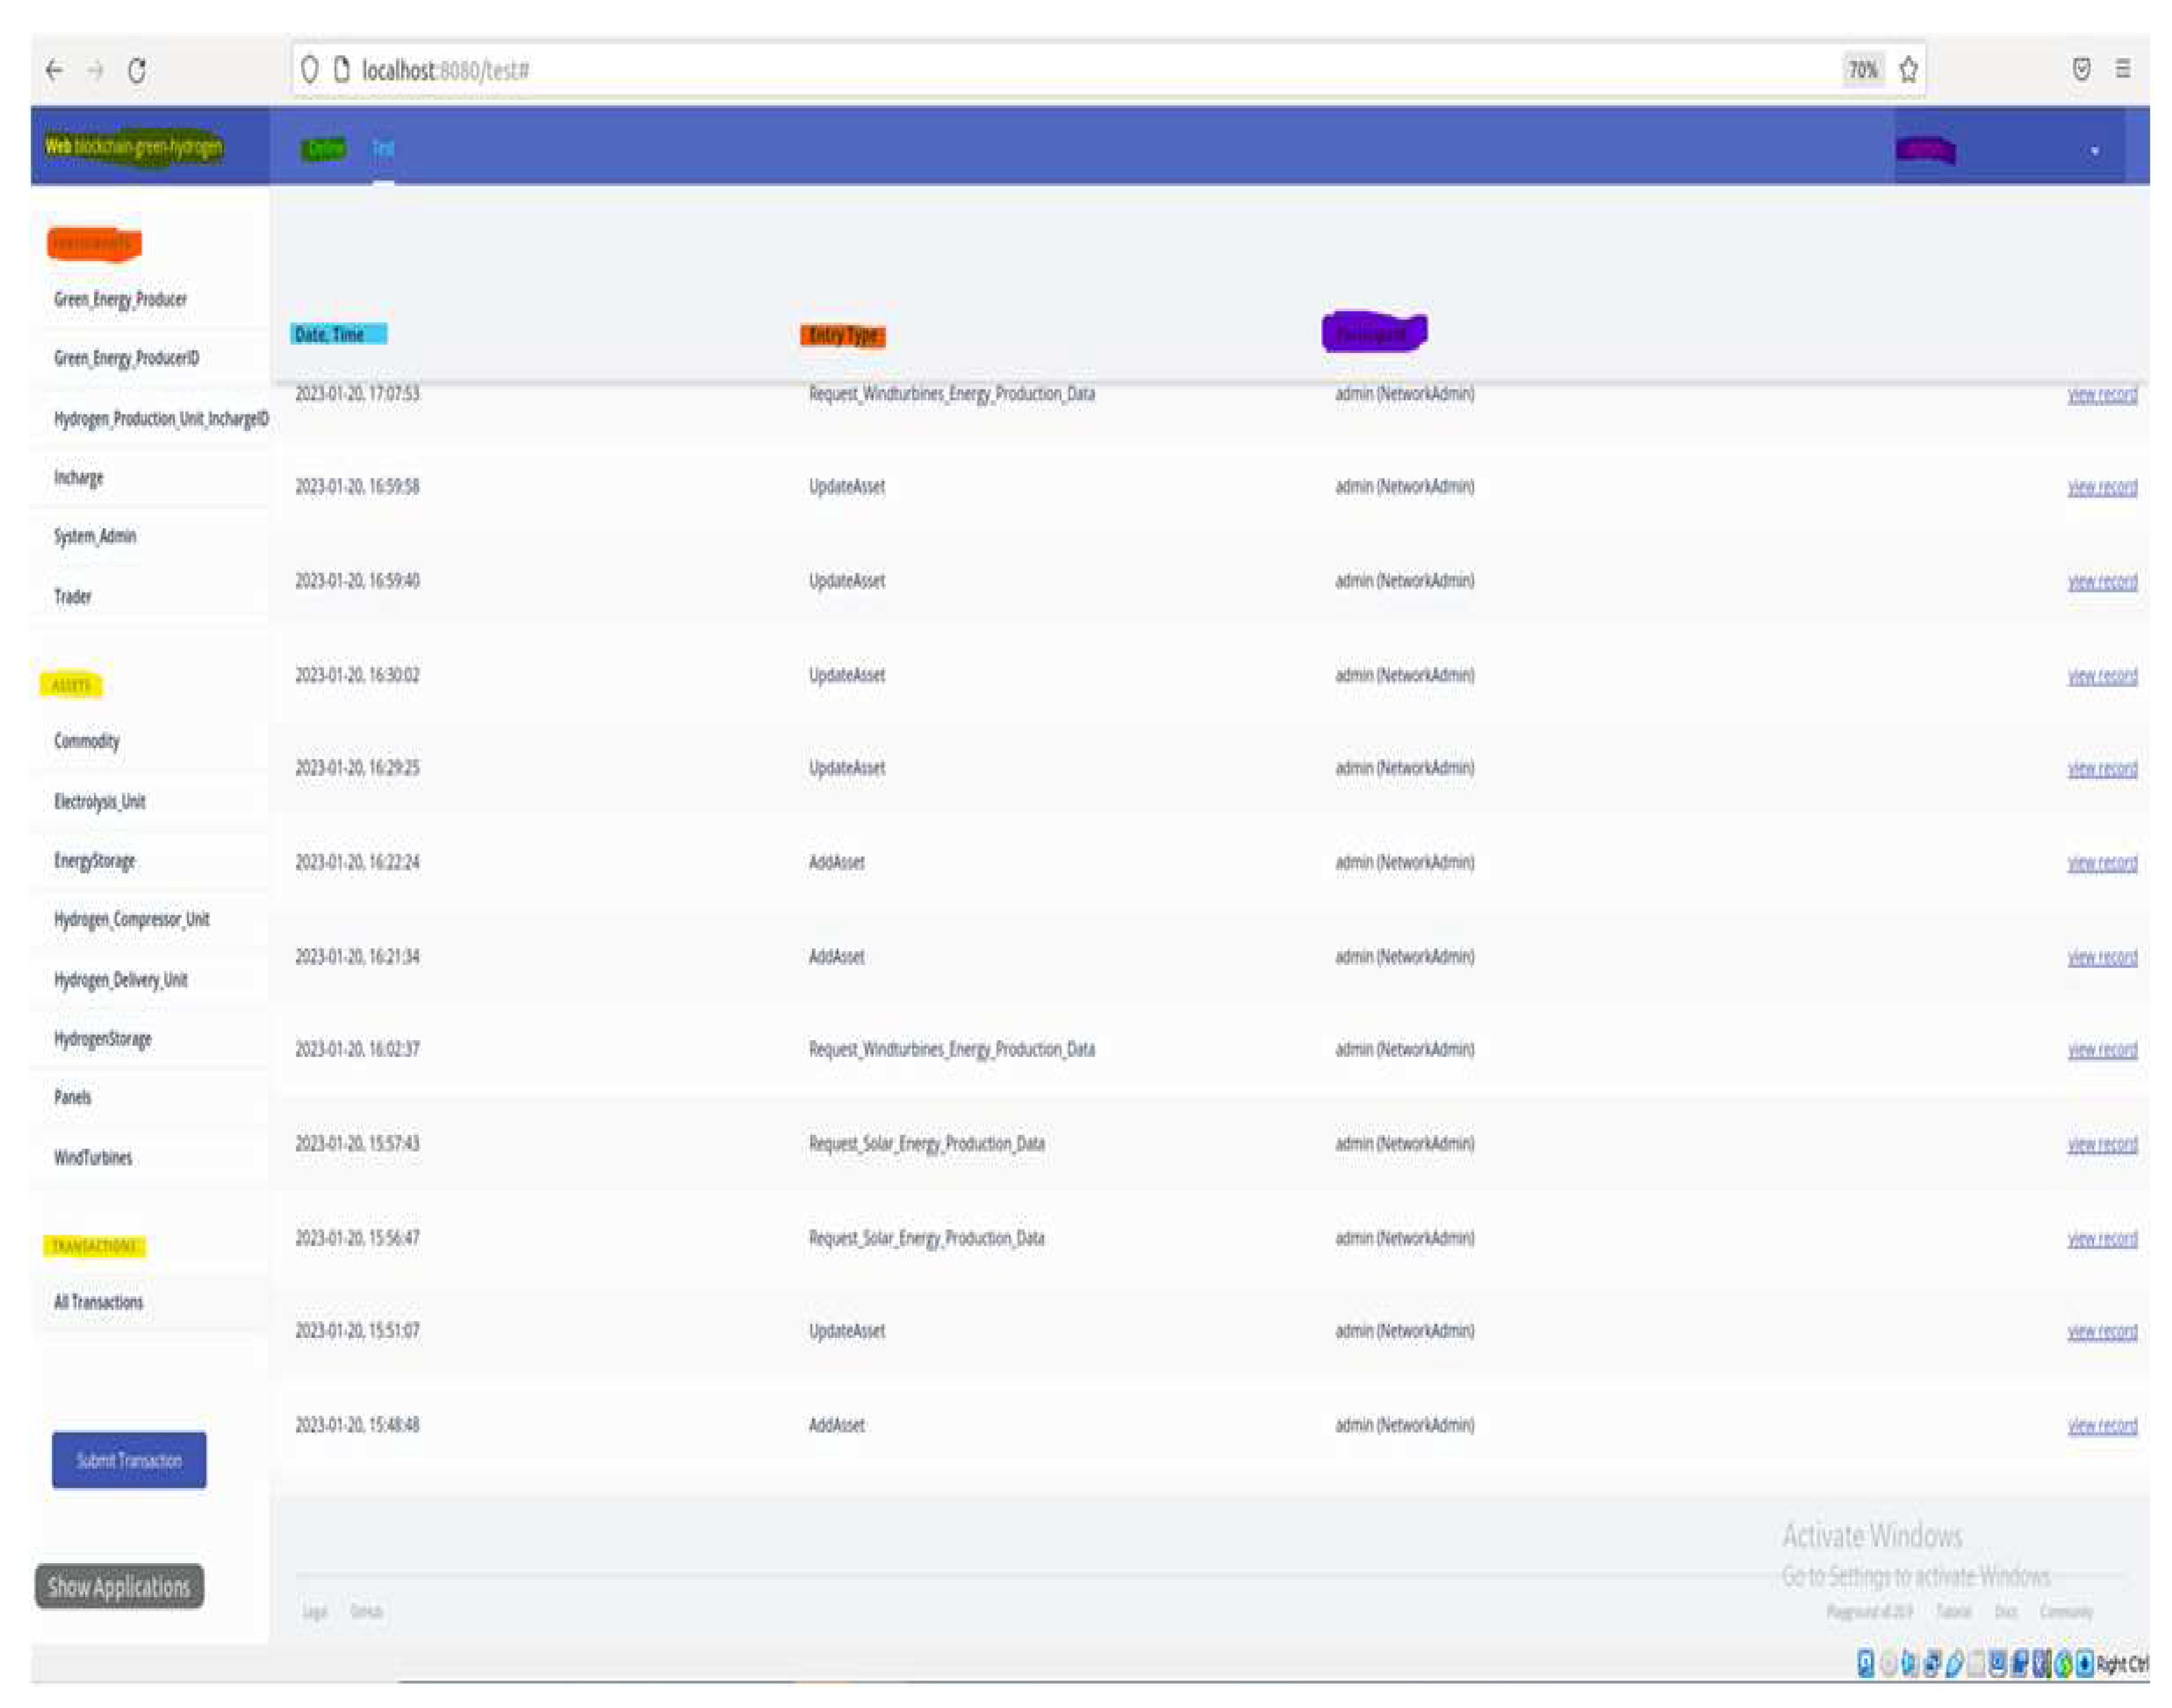Image resolution: width=2172 pixels, height=1708 pixels.
Task: Reload the page with refresh icon
Action: click(137, 70)
